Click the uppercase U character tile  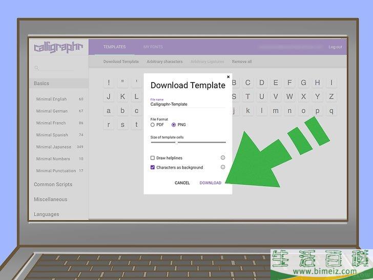coord(262,96)
